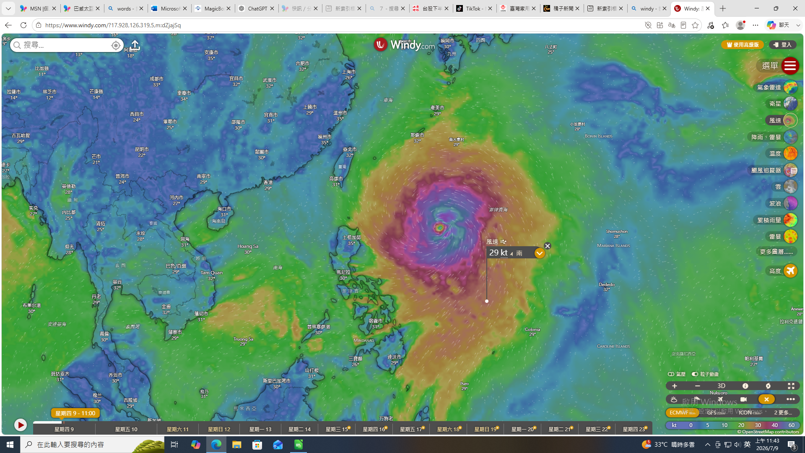Image resolution: width=805 pixels, height=453 pixels.
Task: Click the webcam camera icon
Action: tap(743, 399)
